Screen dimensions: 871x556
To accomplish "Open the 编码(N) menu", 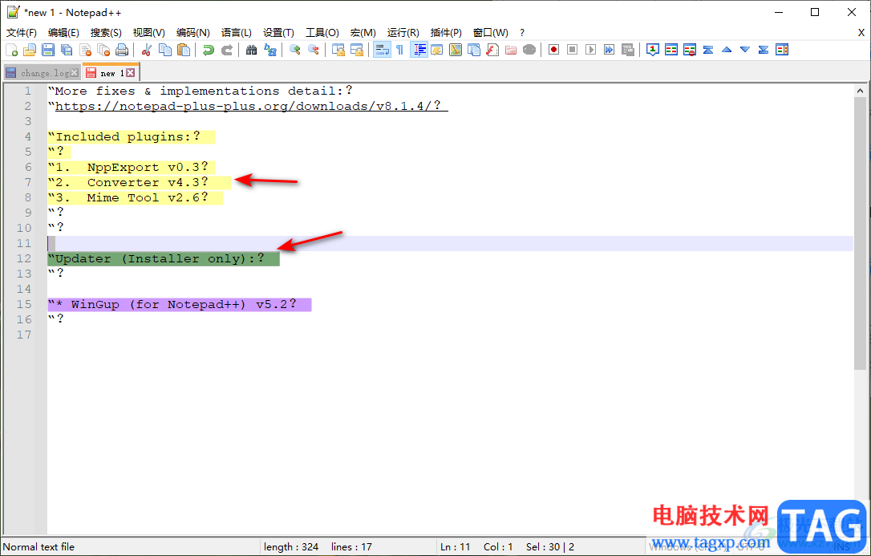I will [x=192, y=33].
